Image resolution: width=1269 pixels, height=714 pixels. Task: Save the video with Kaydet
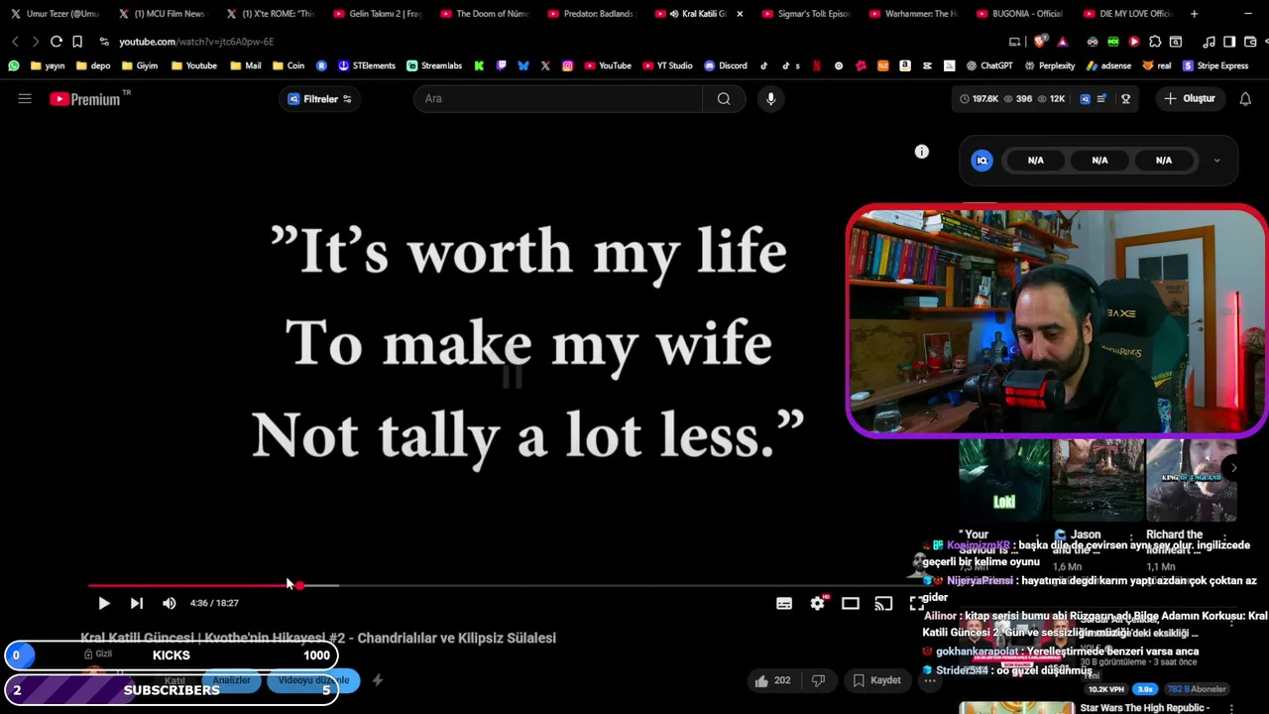click(x=877, y=680)
